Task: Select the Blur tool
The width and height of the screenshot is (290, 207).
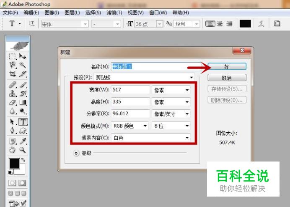Action: [x=12, y=111]
